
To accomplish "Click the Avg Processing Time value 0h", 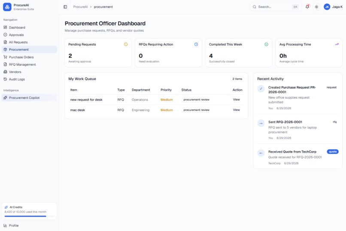I will (283, 56).
